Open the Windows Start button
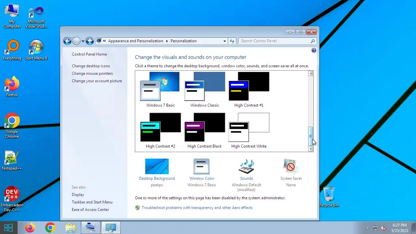The width and height of the screenshot is (416, 234). coord(8,227)
